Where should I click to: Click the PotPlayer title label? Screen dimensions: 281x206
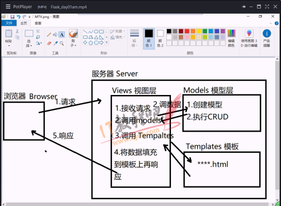tap(22, 7)
